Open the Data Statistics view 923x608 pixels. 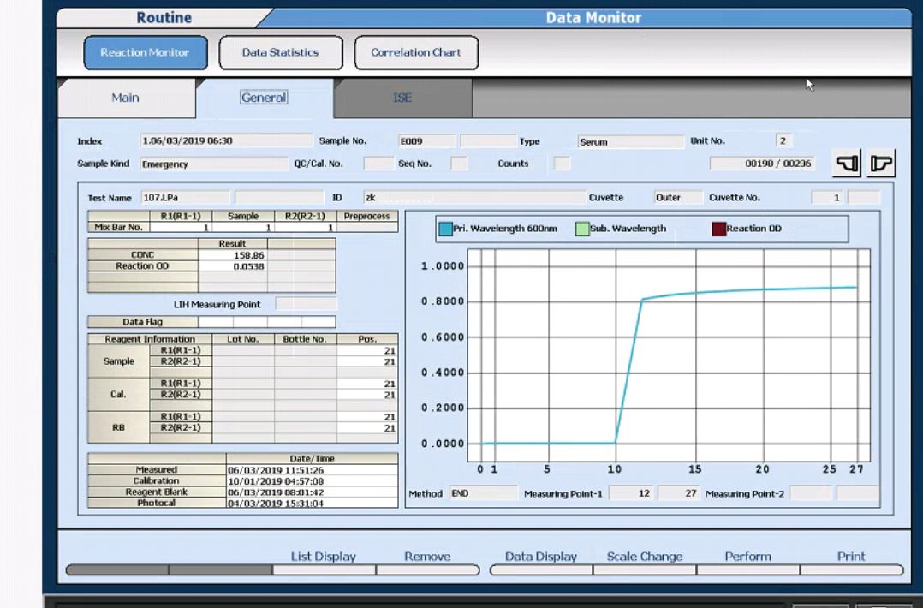[x=281, y=52]
